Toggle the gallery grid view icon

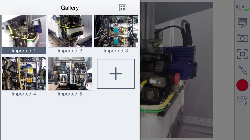[x=123, y=7]
